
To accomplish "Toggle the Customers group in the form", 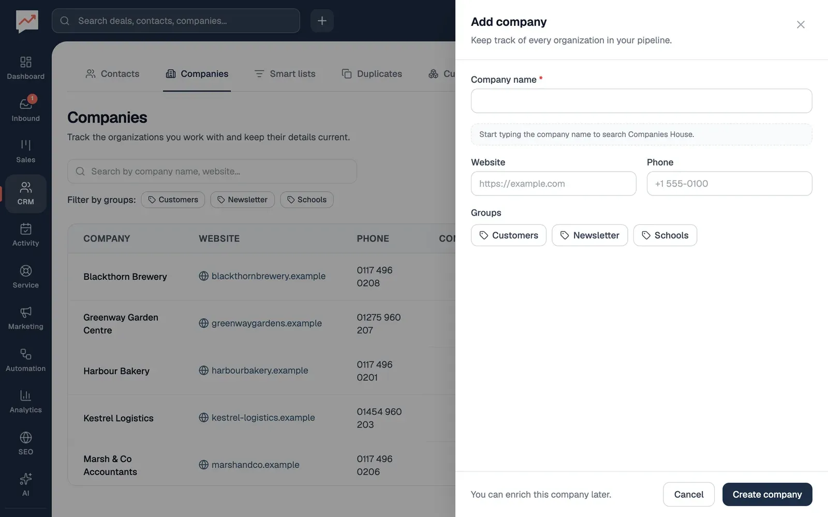I will click(509, 235).
